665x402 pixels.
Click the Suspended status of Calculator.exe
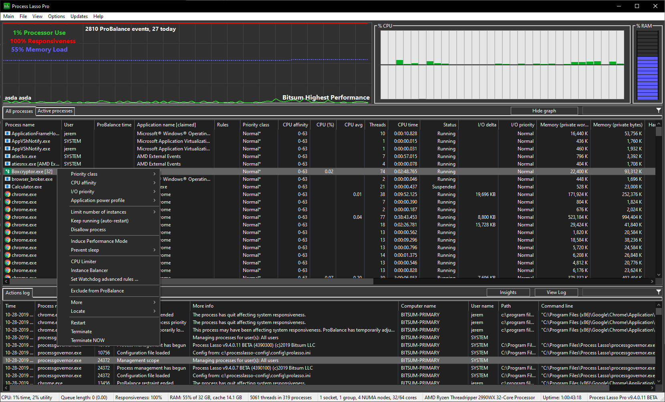click(x=443, y=187)
